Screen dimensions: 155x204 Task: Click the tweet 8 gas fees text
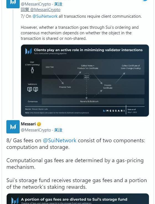tap(76, 164)
